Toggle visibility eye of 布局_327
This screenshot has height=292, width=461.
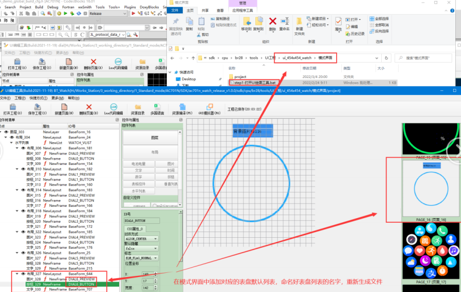pos(23,274)
